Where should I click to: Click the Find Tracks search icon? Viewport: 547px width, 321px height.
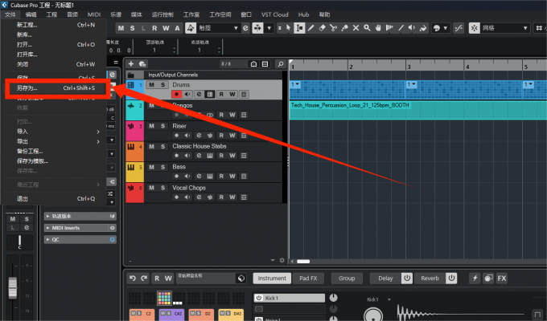pyautogui.click(x=281, y=63)
